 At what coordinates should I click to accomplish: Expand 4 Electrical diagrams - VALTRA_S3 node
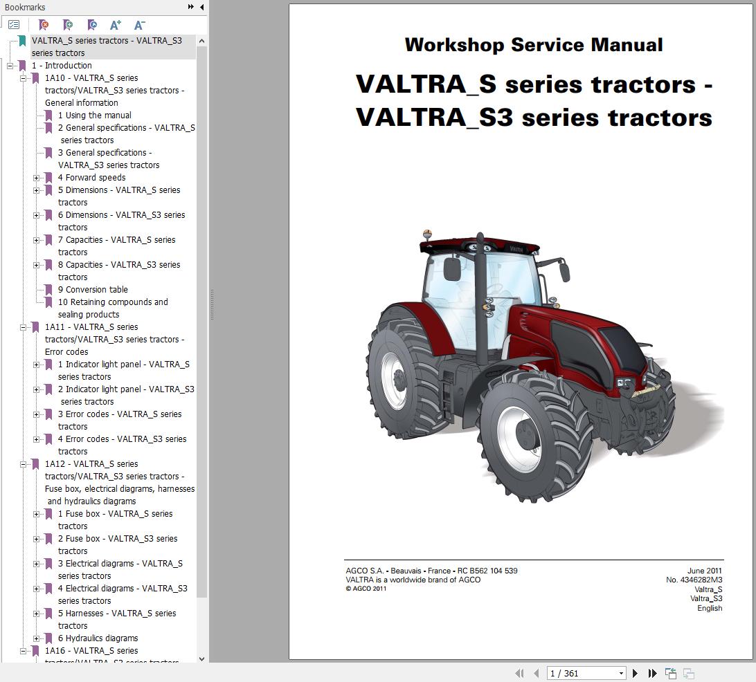coord(36,589)
